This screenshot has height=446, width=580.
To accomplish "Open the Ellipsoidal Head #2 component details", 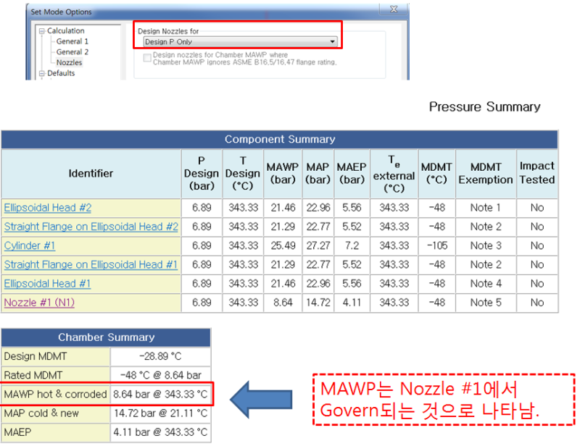I will click(x=48, y=208).
